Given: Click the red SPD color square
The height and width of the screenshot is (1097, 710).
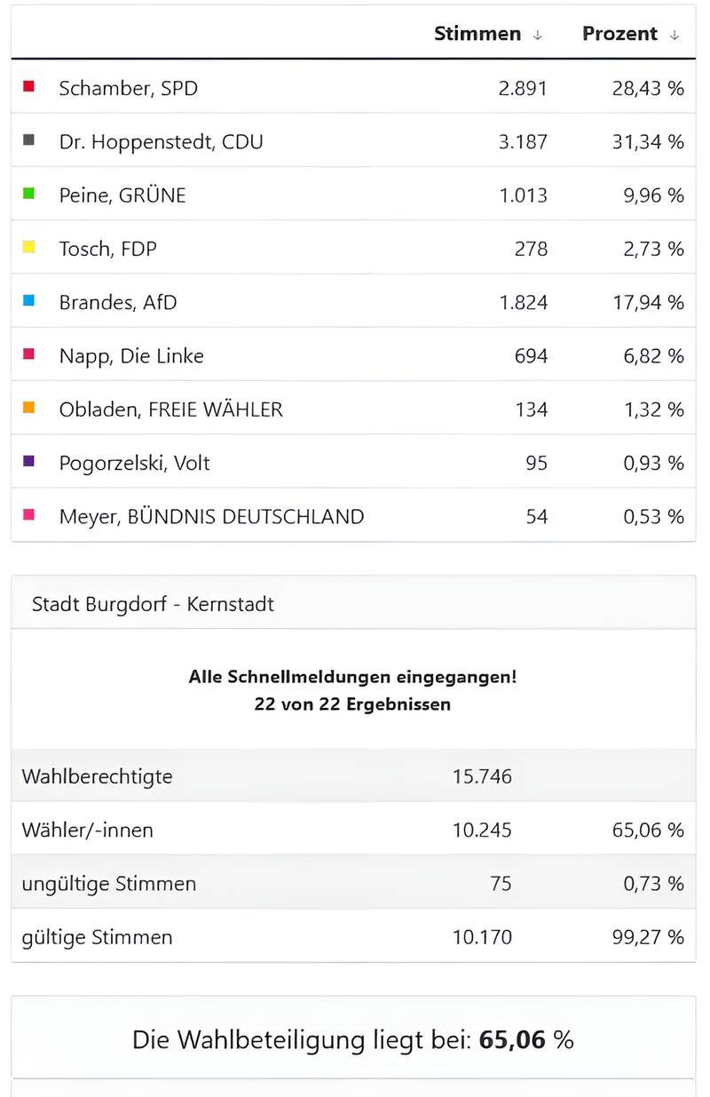Looking at the screenshot, I should coord(28,85).
